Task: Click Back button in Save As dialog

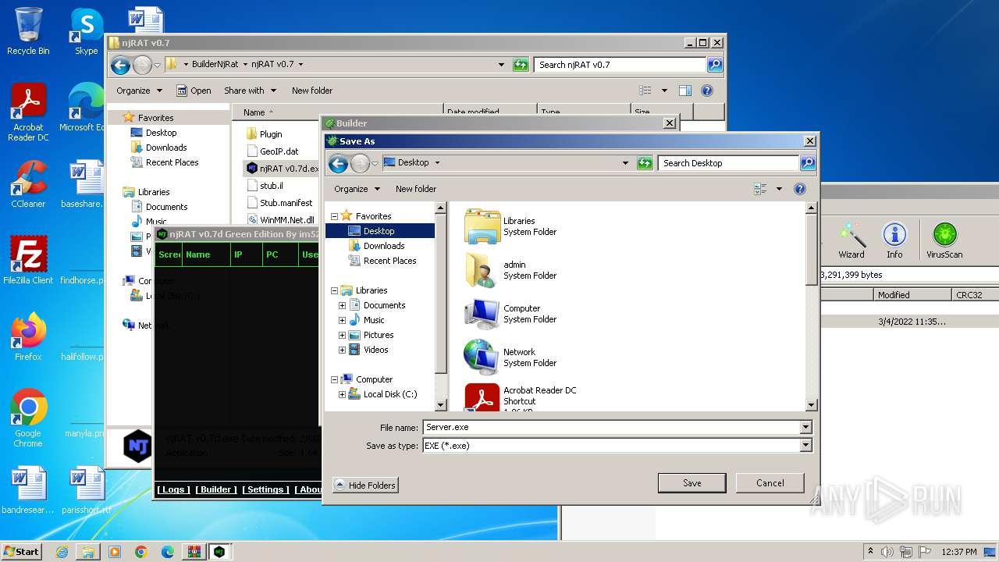Action: point(338,163)
